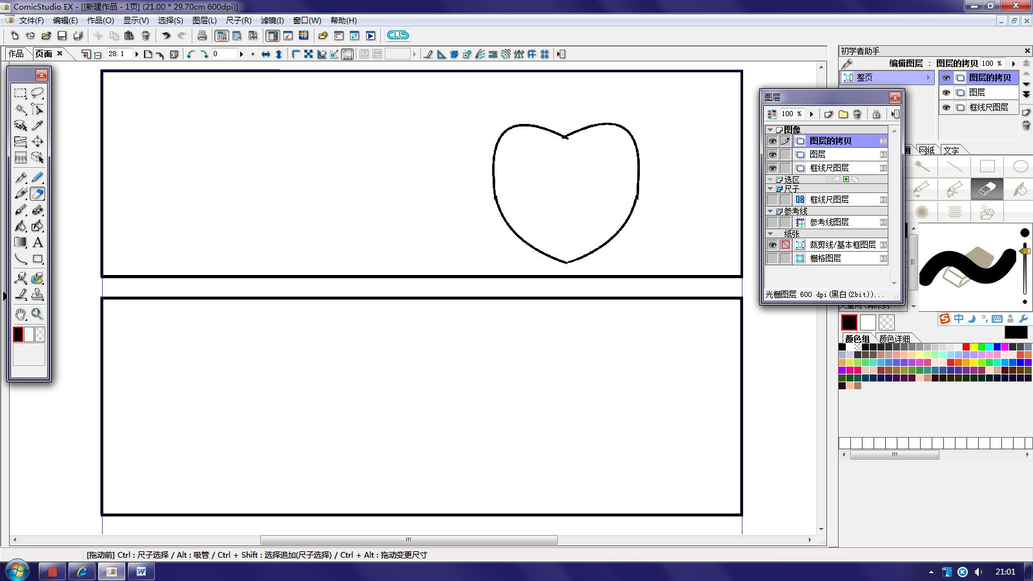Collapse the 图像 layer group

coord(770,130)
